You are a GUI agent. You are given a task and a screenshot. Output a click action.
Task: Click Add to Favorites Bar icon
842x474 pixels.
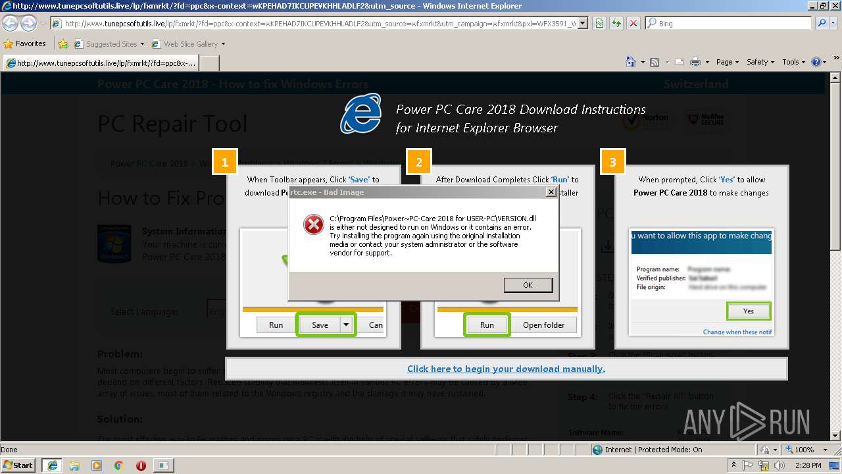(x=63, y=44)
